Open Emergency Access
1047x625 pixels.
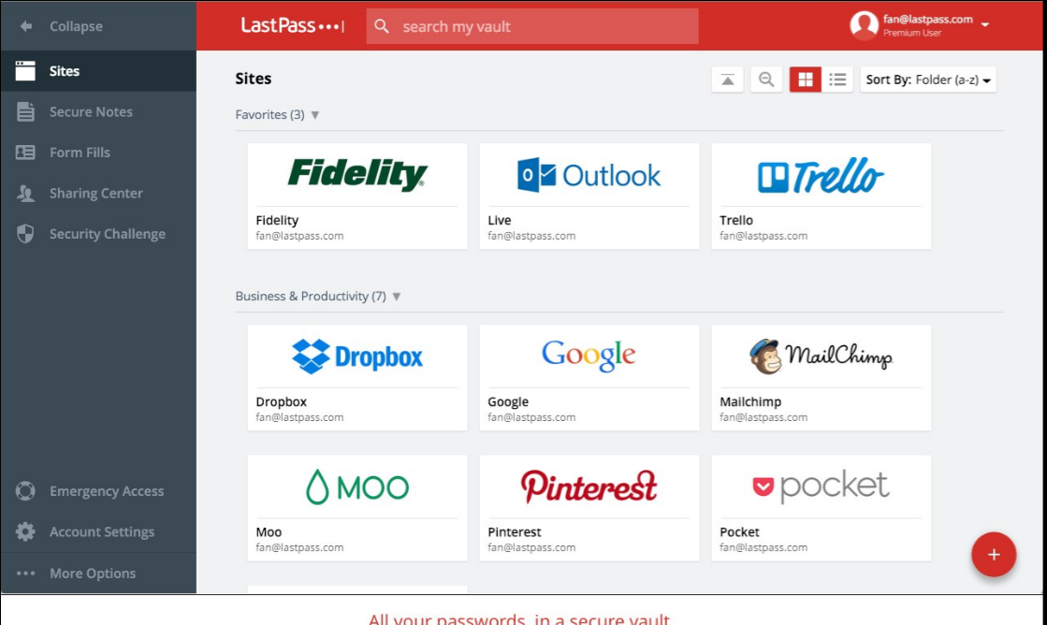98,491
